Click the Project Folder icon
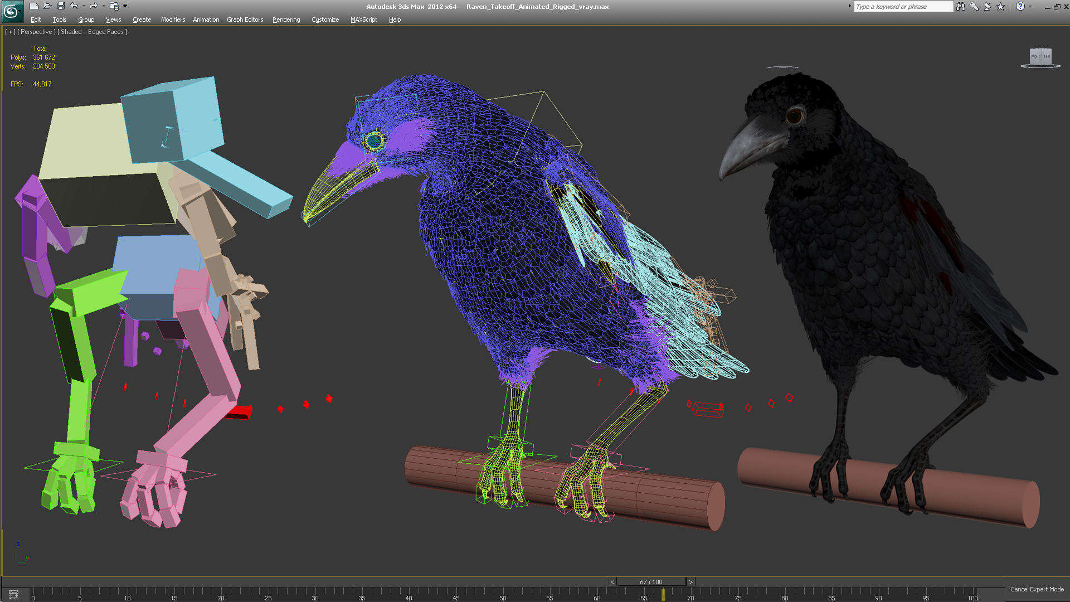Image resolution: width=1070 pixels, height=602 pixels. pyautogui.click(x=114, y=6)
